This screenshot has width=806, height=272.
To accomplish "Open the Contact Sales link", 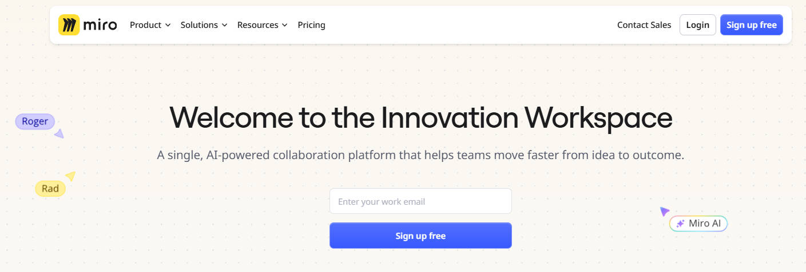I will (x=644, y=25).
